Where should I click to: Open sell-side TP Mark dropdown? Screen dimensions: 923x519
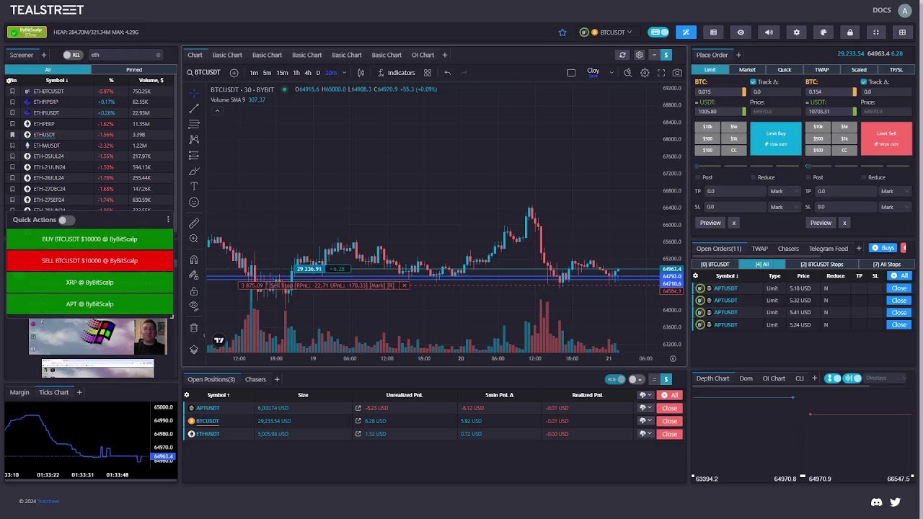895,192
